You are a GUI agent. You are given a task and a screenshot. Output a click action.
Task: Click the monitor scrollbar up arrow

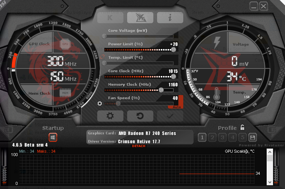(x=270, y=152)
